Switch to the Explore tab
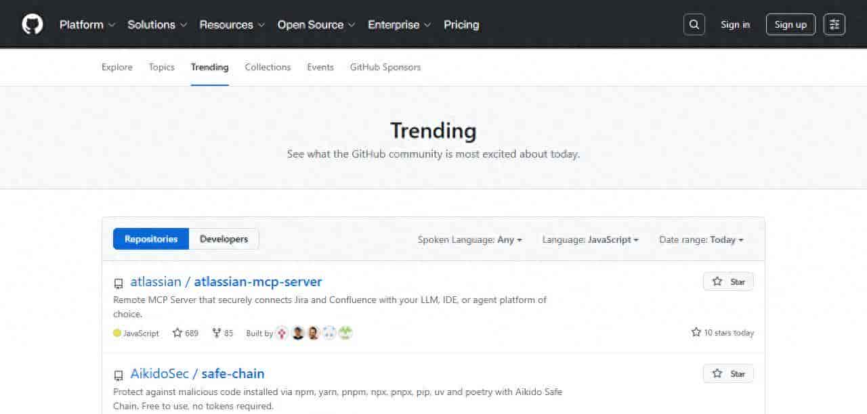 pos(117,67)
